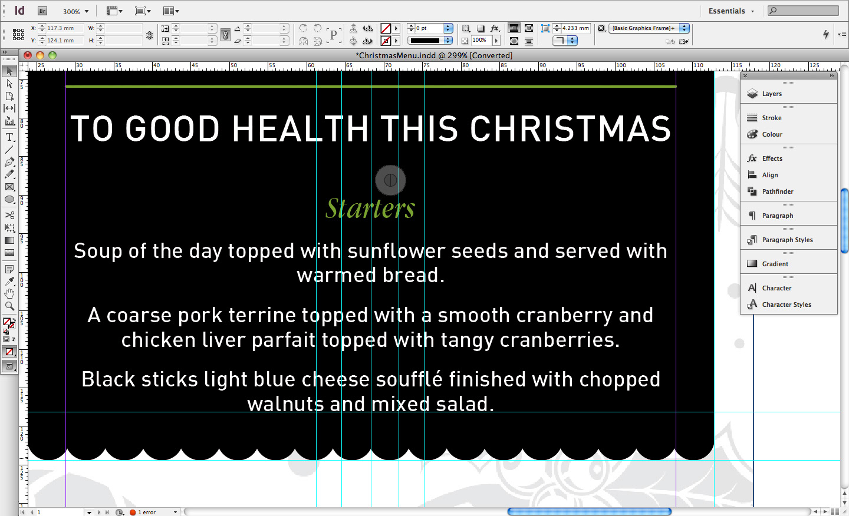Viewport: 849px width, 516px height.
Task: Click the reference point locator grid
Action: (18, 35)
